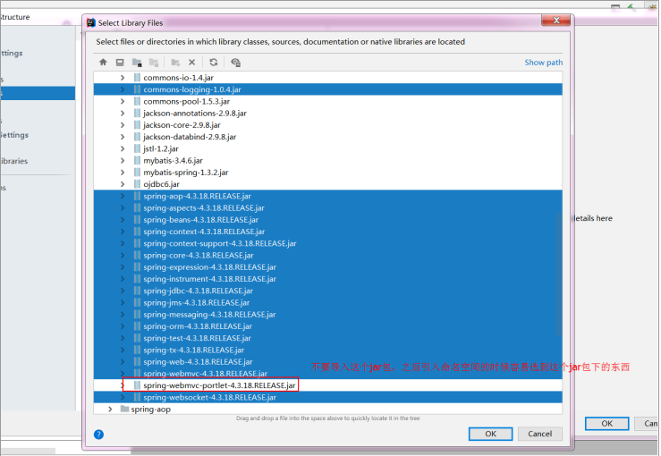Image resolution: width=661 pixels, height=456 pixels.
Task: Toggle show hidden files icon
Action: coord(235,63)
